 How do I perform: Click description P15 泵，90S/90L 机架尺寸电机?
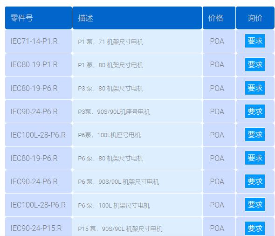pos(120,229)
